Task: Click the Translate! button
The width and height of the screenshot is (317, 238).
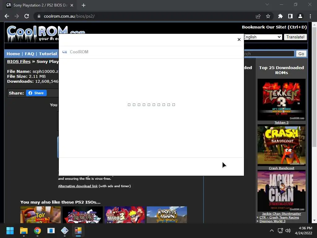Action: click(295, 37)
